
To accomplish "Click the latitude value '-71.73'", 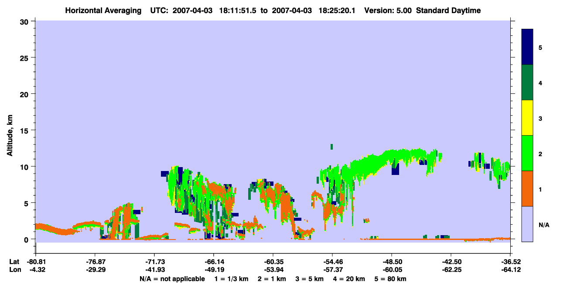I will click(154, 261).
